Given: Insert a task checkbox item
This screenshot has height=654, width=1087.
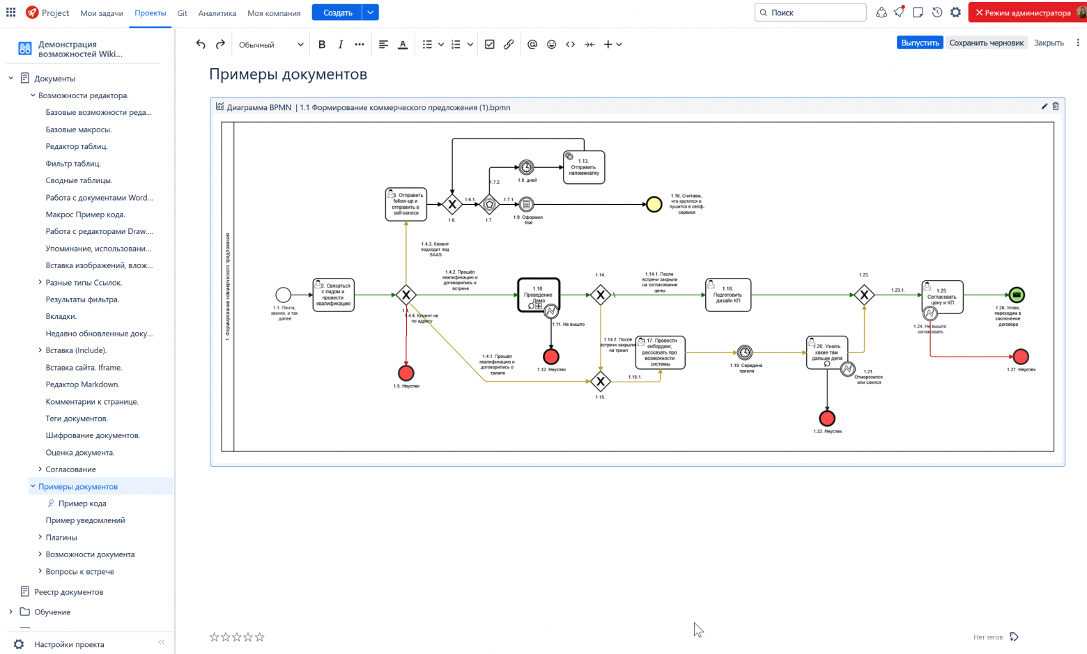Looking at the screenshot, I should [x=490, y=44].
